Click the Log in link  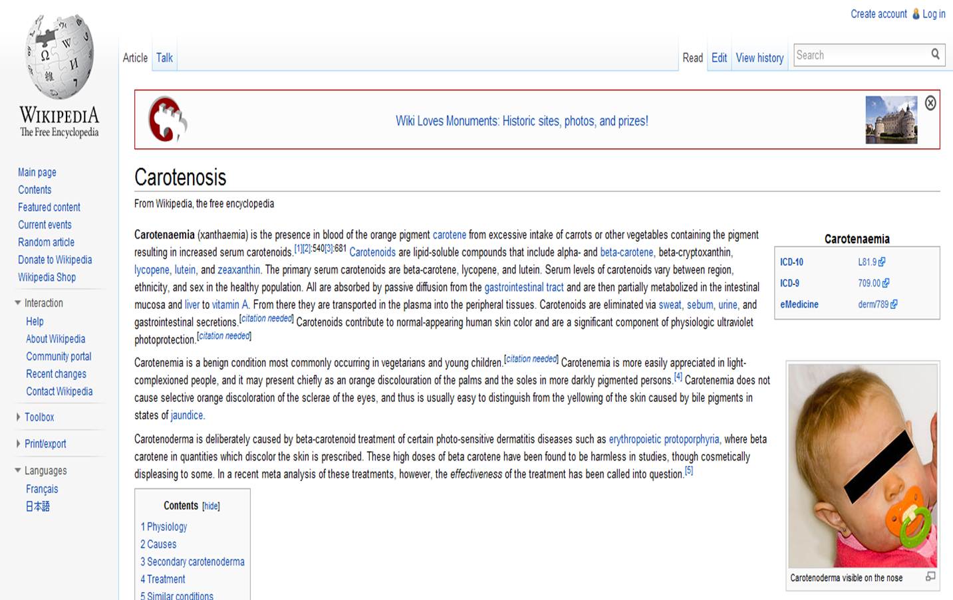pyautogui.click(x=934, y=14)
